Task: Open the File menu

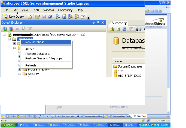Action: tap(6, 10)
